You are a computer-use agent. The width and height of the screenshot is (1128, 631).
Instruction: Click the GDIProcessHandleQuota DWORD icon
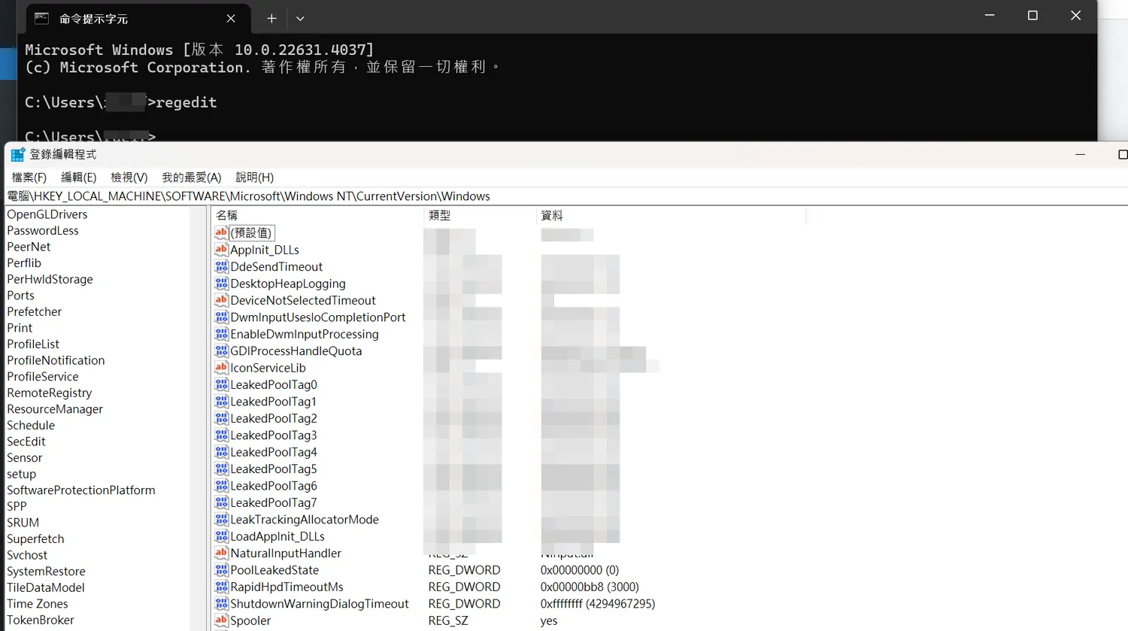pyautogui.click(x=221, y=351)
